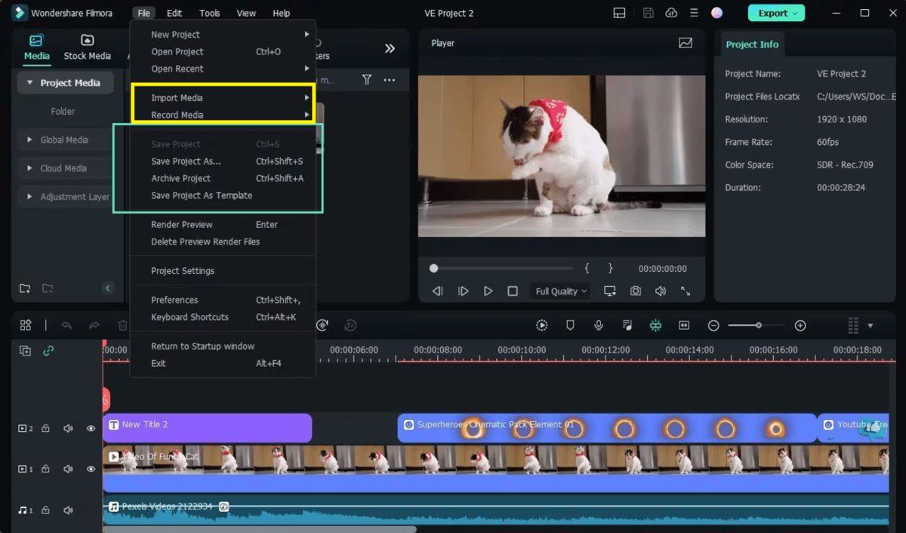Open the Full Quality playback dropdown
Image resolution: width=906 pixels, height=533 pixels.
(x=559, y=291)
